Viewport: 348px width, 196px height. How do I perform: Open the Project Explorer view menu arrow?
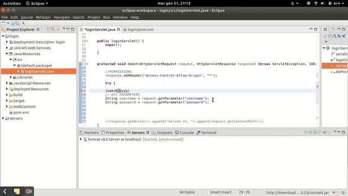tap(64, 29)
